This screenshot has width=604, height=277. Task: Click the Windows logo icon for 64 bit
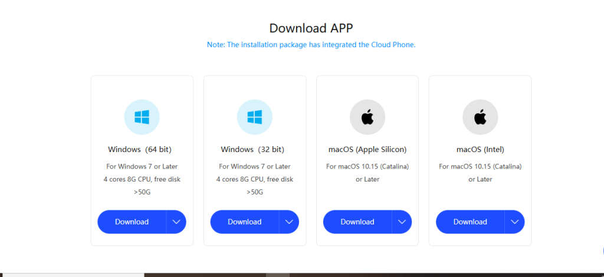[x=142, y=117]
